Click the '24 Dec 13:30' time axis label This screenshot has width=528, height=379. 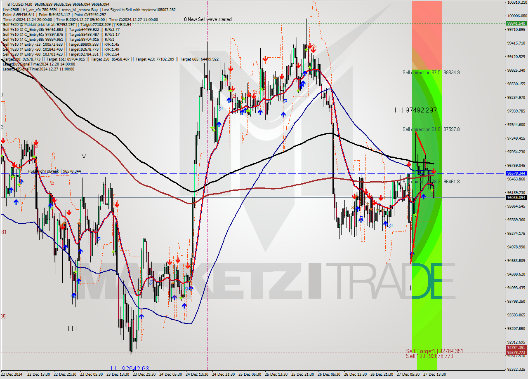click(x=197, y=374)
